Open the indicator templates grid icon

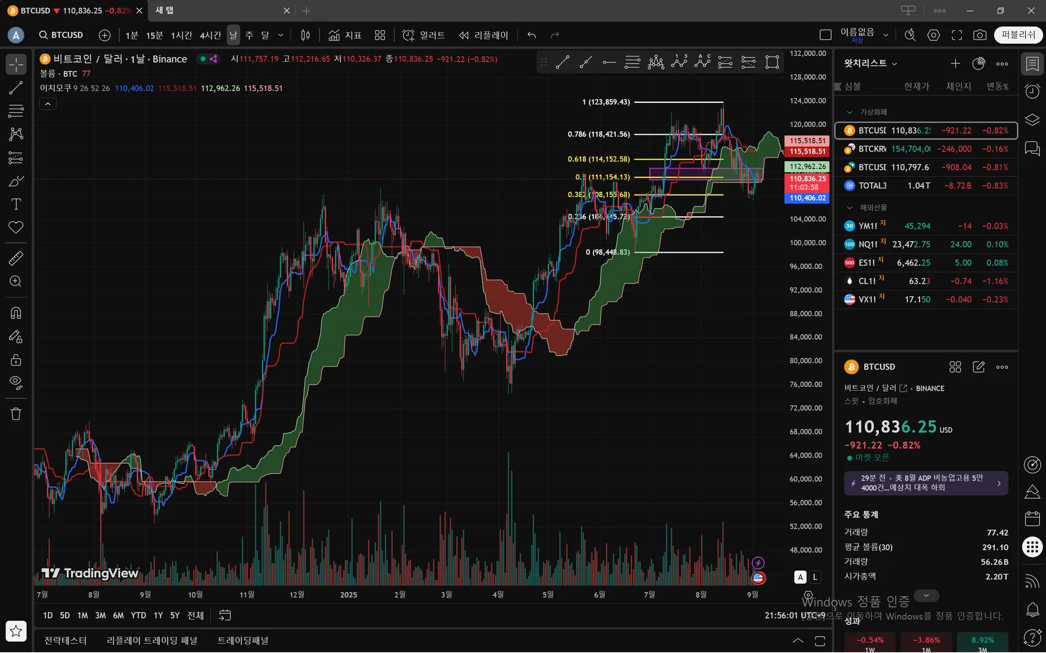click(380, 35)
